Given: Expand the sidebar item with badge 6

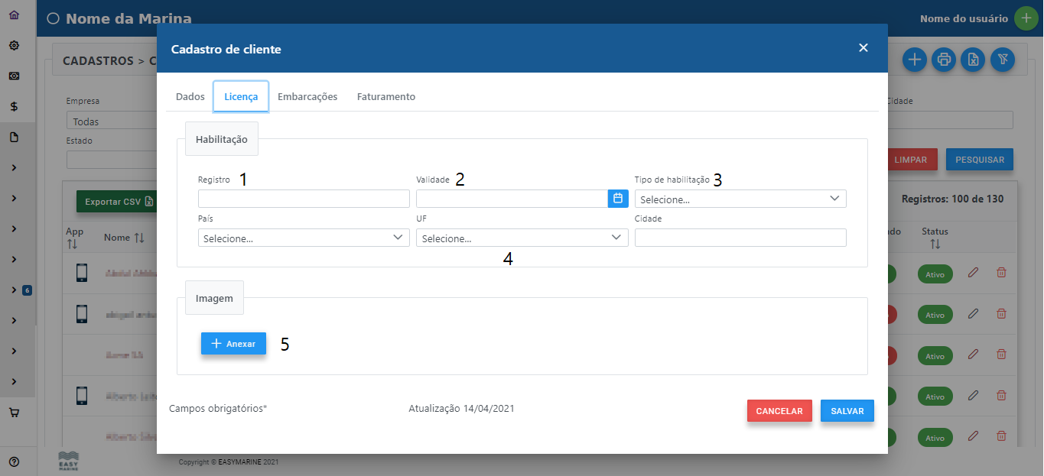Looking at the screenshot, I should (15, 290).
